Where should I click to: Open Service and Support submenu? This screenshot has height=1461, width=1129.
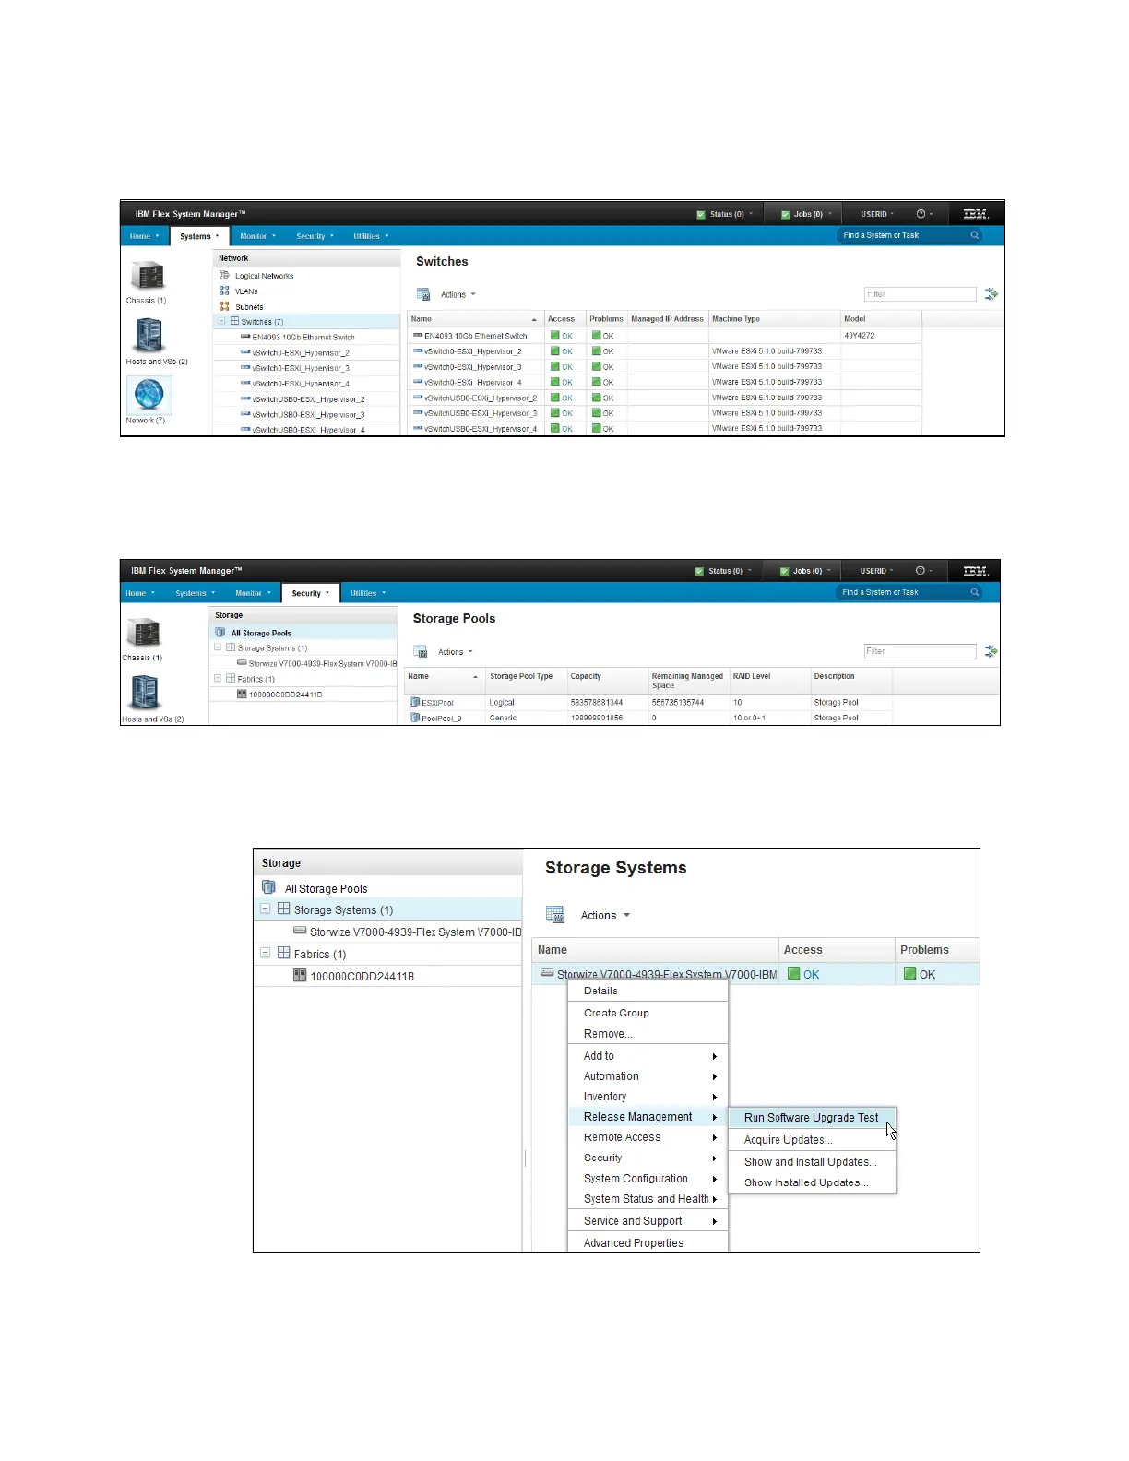pyautogui.click(x=648, y=1220)
